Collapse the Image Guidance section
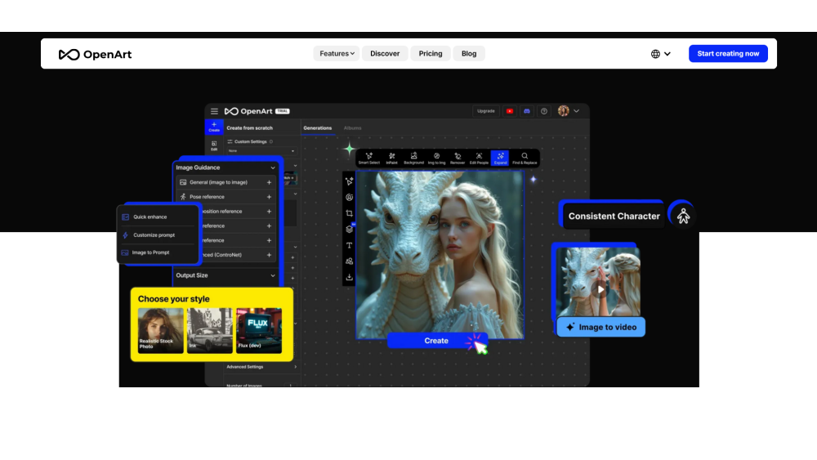The width and height of the screenshot is (817, 460). coord(273,167)
